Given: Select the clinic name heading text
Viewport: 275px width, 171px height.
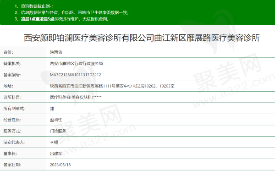Looking at the screenshot, I should point(142,38).
